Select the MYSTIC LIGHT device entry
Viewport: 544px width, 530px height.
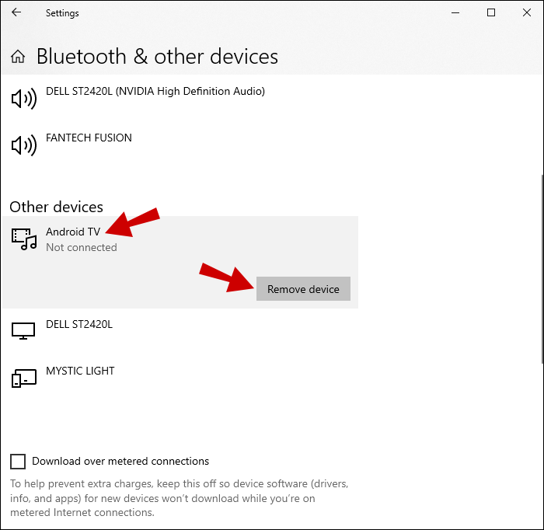(80, 371)
